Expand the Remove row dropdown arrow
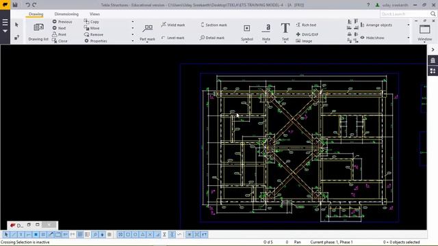 (133, 35)
